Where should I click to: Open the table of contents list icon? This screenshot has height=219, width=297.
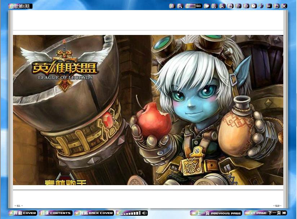click(172, 6)
